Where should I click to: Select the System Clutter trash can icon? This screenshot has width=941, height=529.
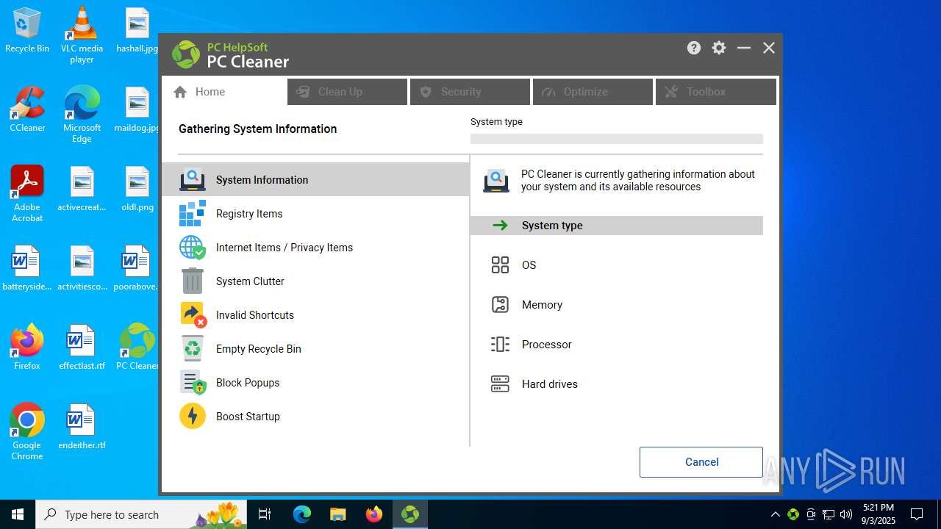coord(193,281)
